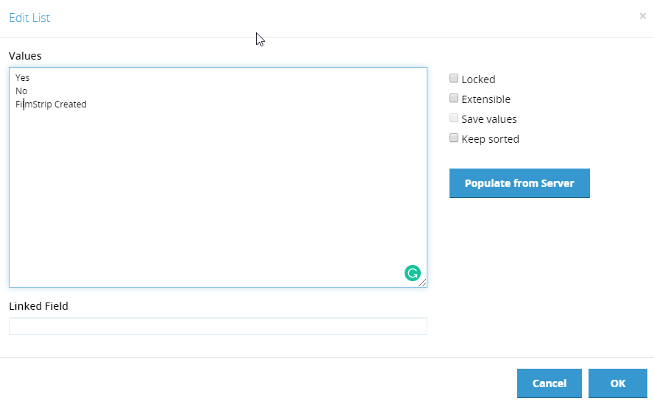The width and height of the screenshot is (654, 407).
Task: Close the Edit List dialog
Action: [x=643, y=16]
